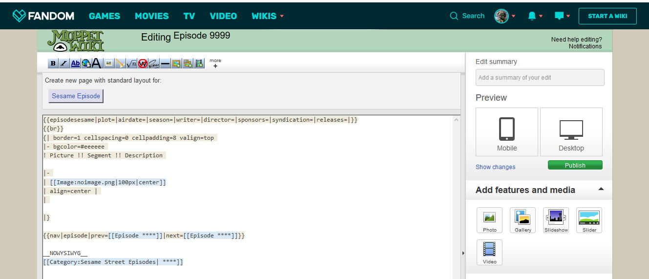Open user avatar account dropdown
This screenshot has width=649, height=279.
click(505, 16)
